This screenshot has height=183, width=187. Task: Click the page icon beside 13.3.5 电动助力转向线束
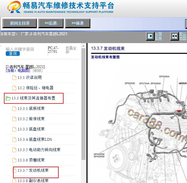[14, 150]
